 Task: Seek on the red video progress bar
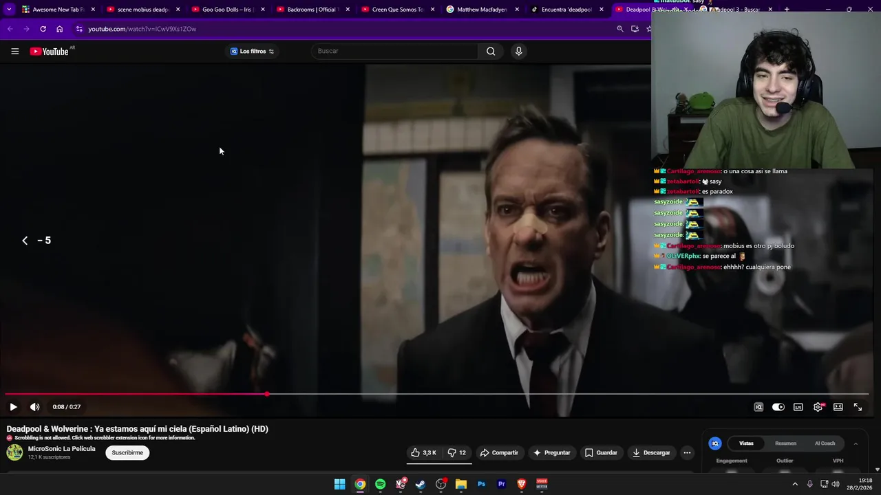tap(436, 394)
